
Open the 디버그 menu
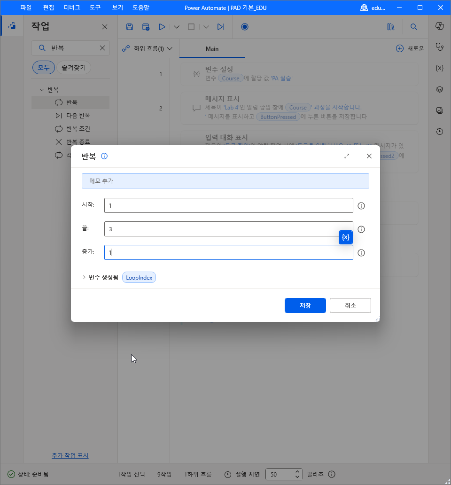[72, 8]
